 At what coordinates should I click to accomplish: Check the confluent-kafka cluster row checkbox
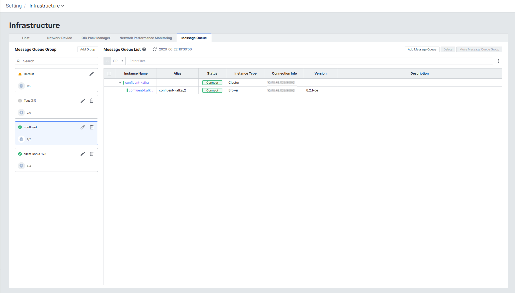pos(109,83)
